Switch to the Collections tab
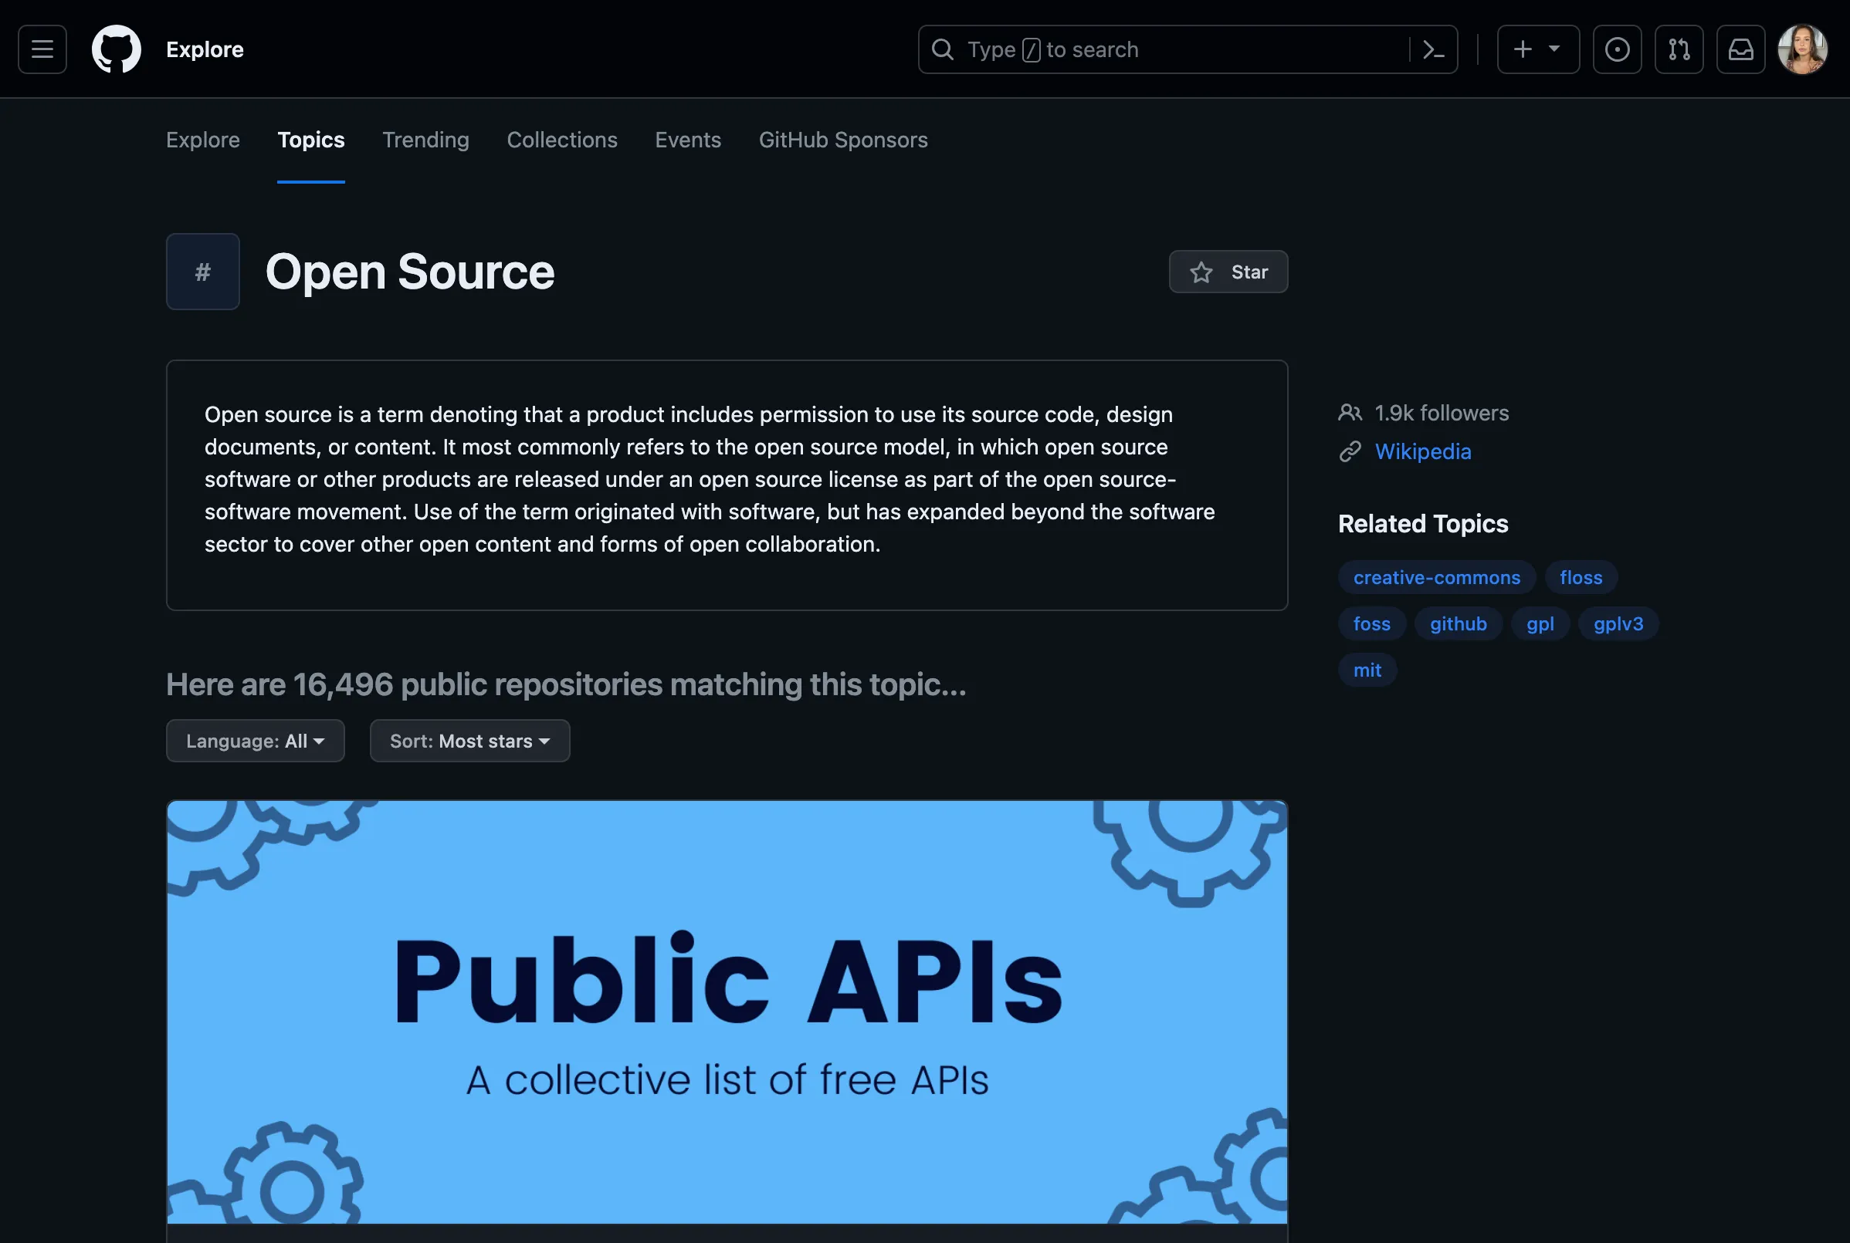Viewport: 1850px width, 1243px height. coord(561,140)
